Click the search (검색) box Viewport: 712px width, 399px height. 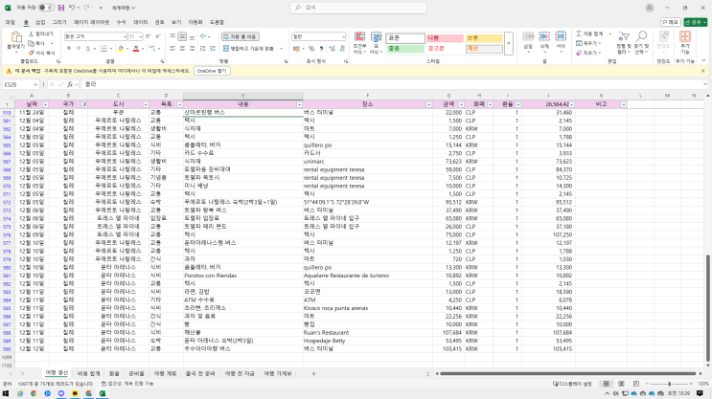pyautogui.click(x=358, y=8)
